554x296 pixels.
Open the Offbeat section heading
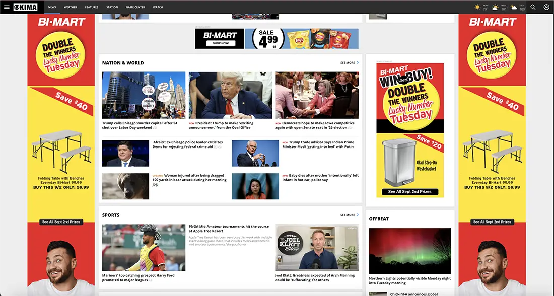point(379,219)
